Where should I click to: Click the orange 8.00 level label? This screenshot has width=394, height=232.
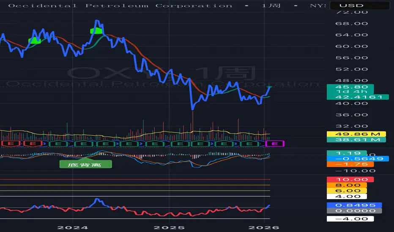click(347, 185)
